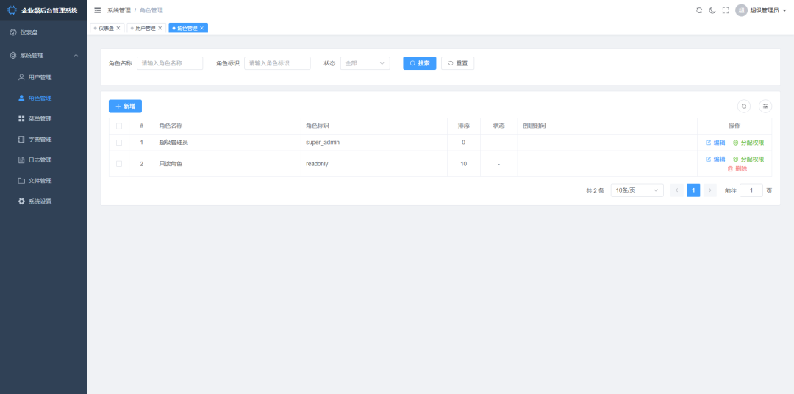Select the active 角色管理 tab
Image resolution: width=794 pixels, height=394 pixels.
[x=187, y=29]
